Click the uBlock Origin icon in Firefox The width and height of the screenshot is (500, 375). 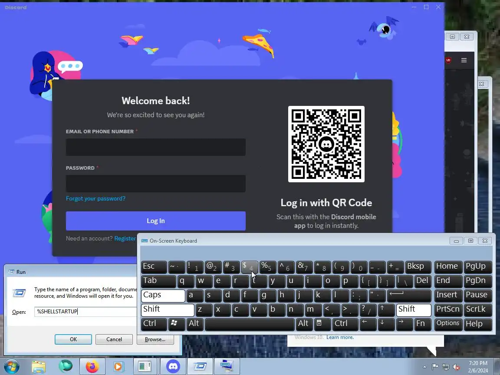coord(448,60)
